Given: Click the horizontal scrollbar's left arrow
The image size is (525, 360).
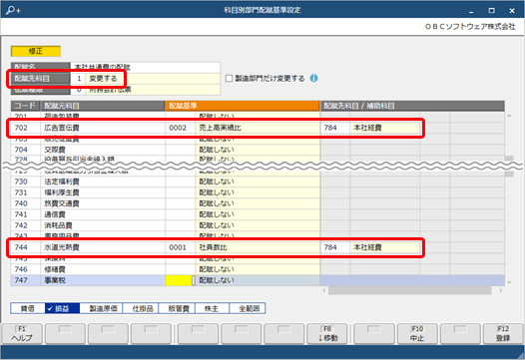Looking at the screenshot, I should coord(324,290).
